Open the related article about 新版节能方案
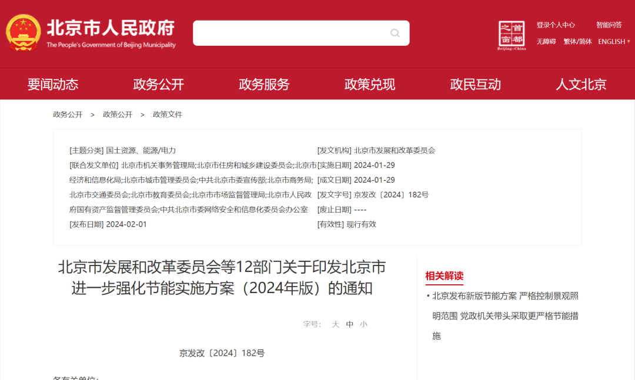 tap(505, 315)
